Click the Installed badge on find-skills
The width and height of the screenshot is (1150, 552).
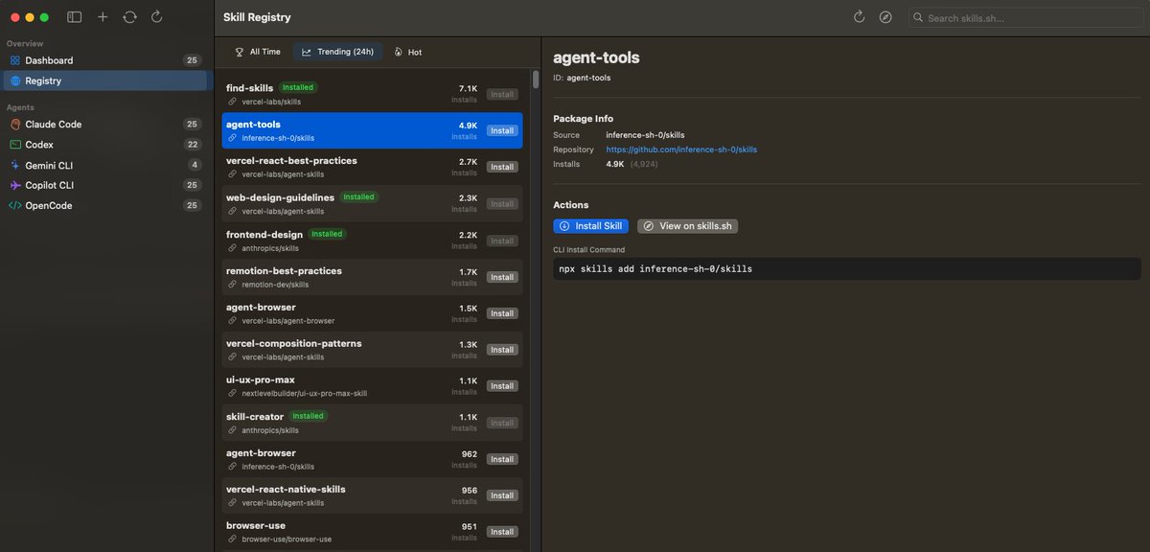click(298, 87)
